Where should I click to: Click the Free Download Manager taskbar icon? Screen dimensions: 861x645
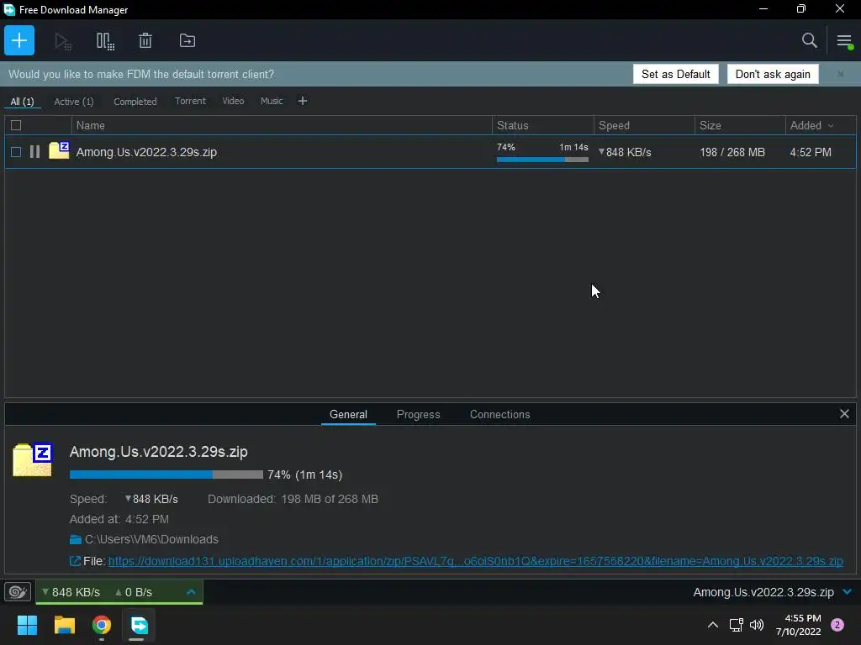[139, 625]
